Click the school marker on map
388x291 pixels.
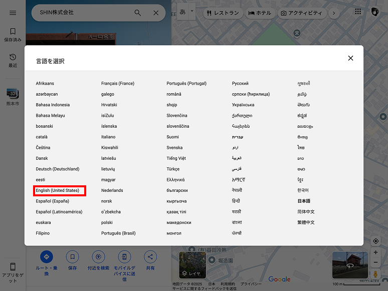click(x=297, y=33)
